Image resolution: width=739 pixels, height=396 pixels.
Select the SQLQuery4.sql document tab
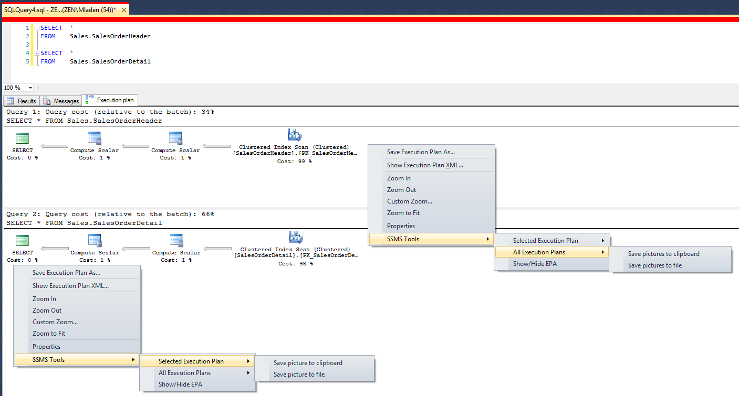(60, 10)
